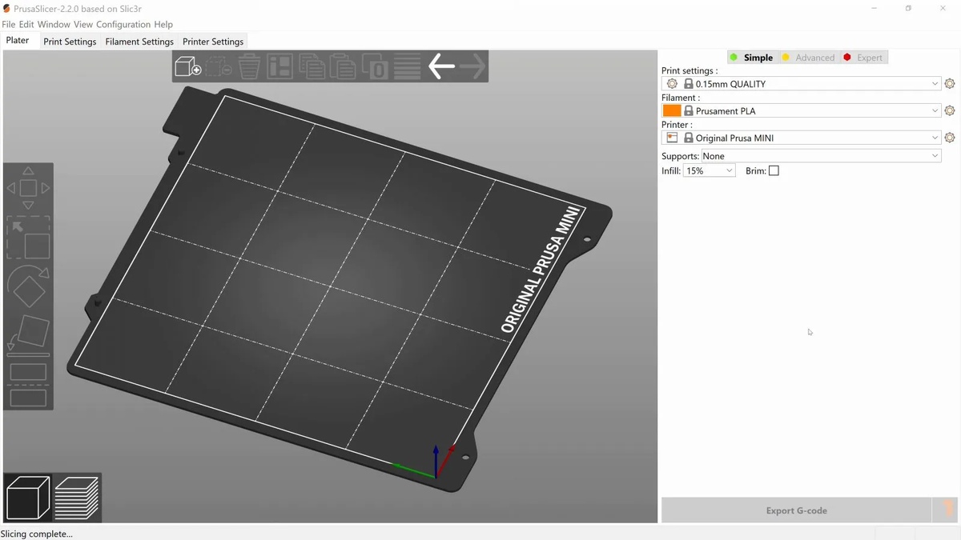Open the Infill 15% dropdown
The width and height of the screenshot is (961, 540).
pos(709,170)
